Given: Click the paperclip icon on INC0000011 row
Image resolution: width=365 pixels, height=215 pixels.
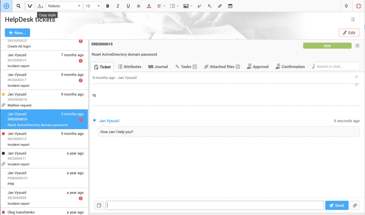Looking at the screenshot, I should [3, 164].
